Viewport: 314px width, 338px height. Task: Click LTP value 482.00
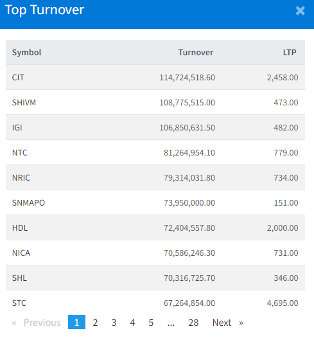[286, 127]
